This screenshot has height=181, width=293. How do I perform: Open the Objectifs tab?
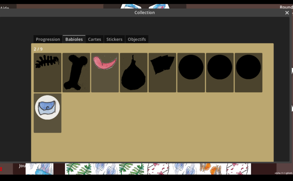tap(137, 39)
